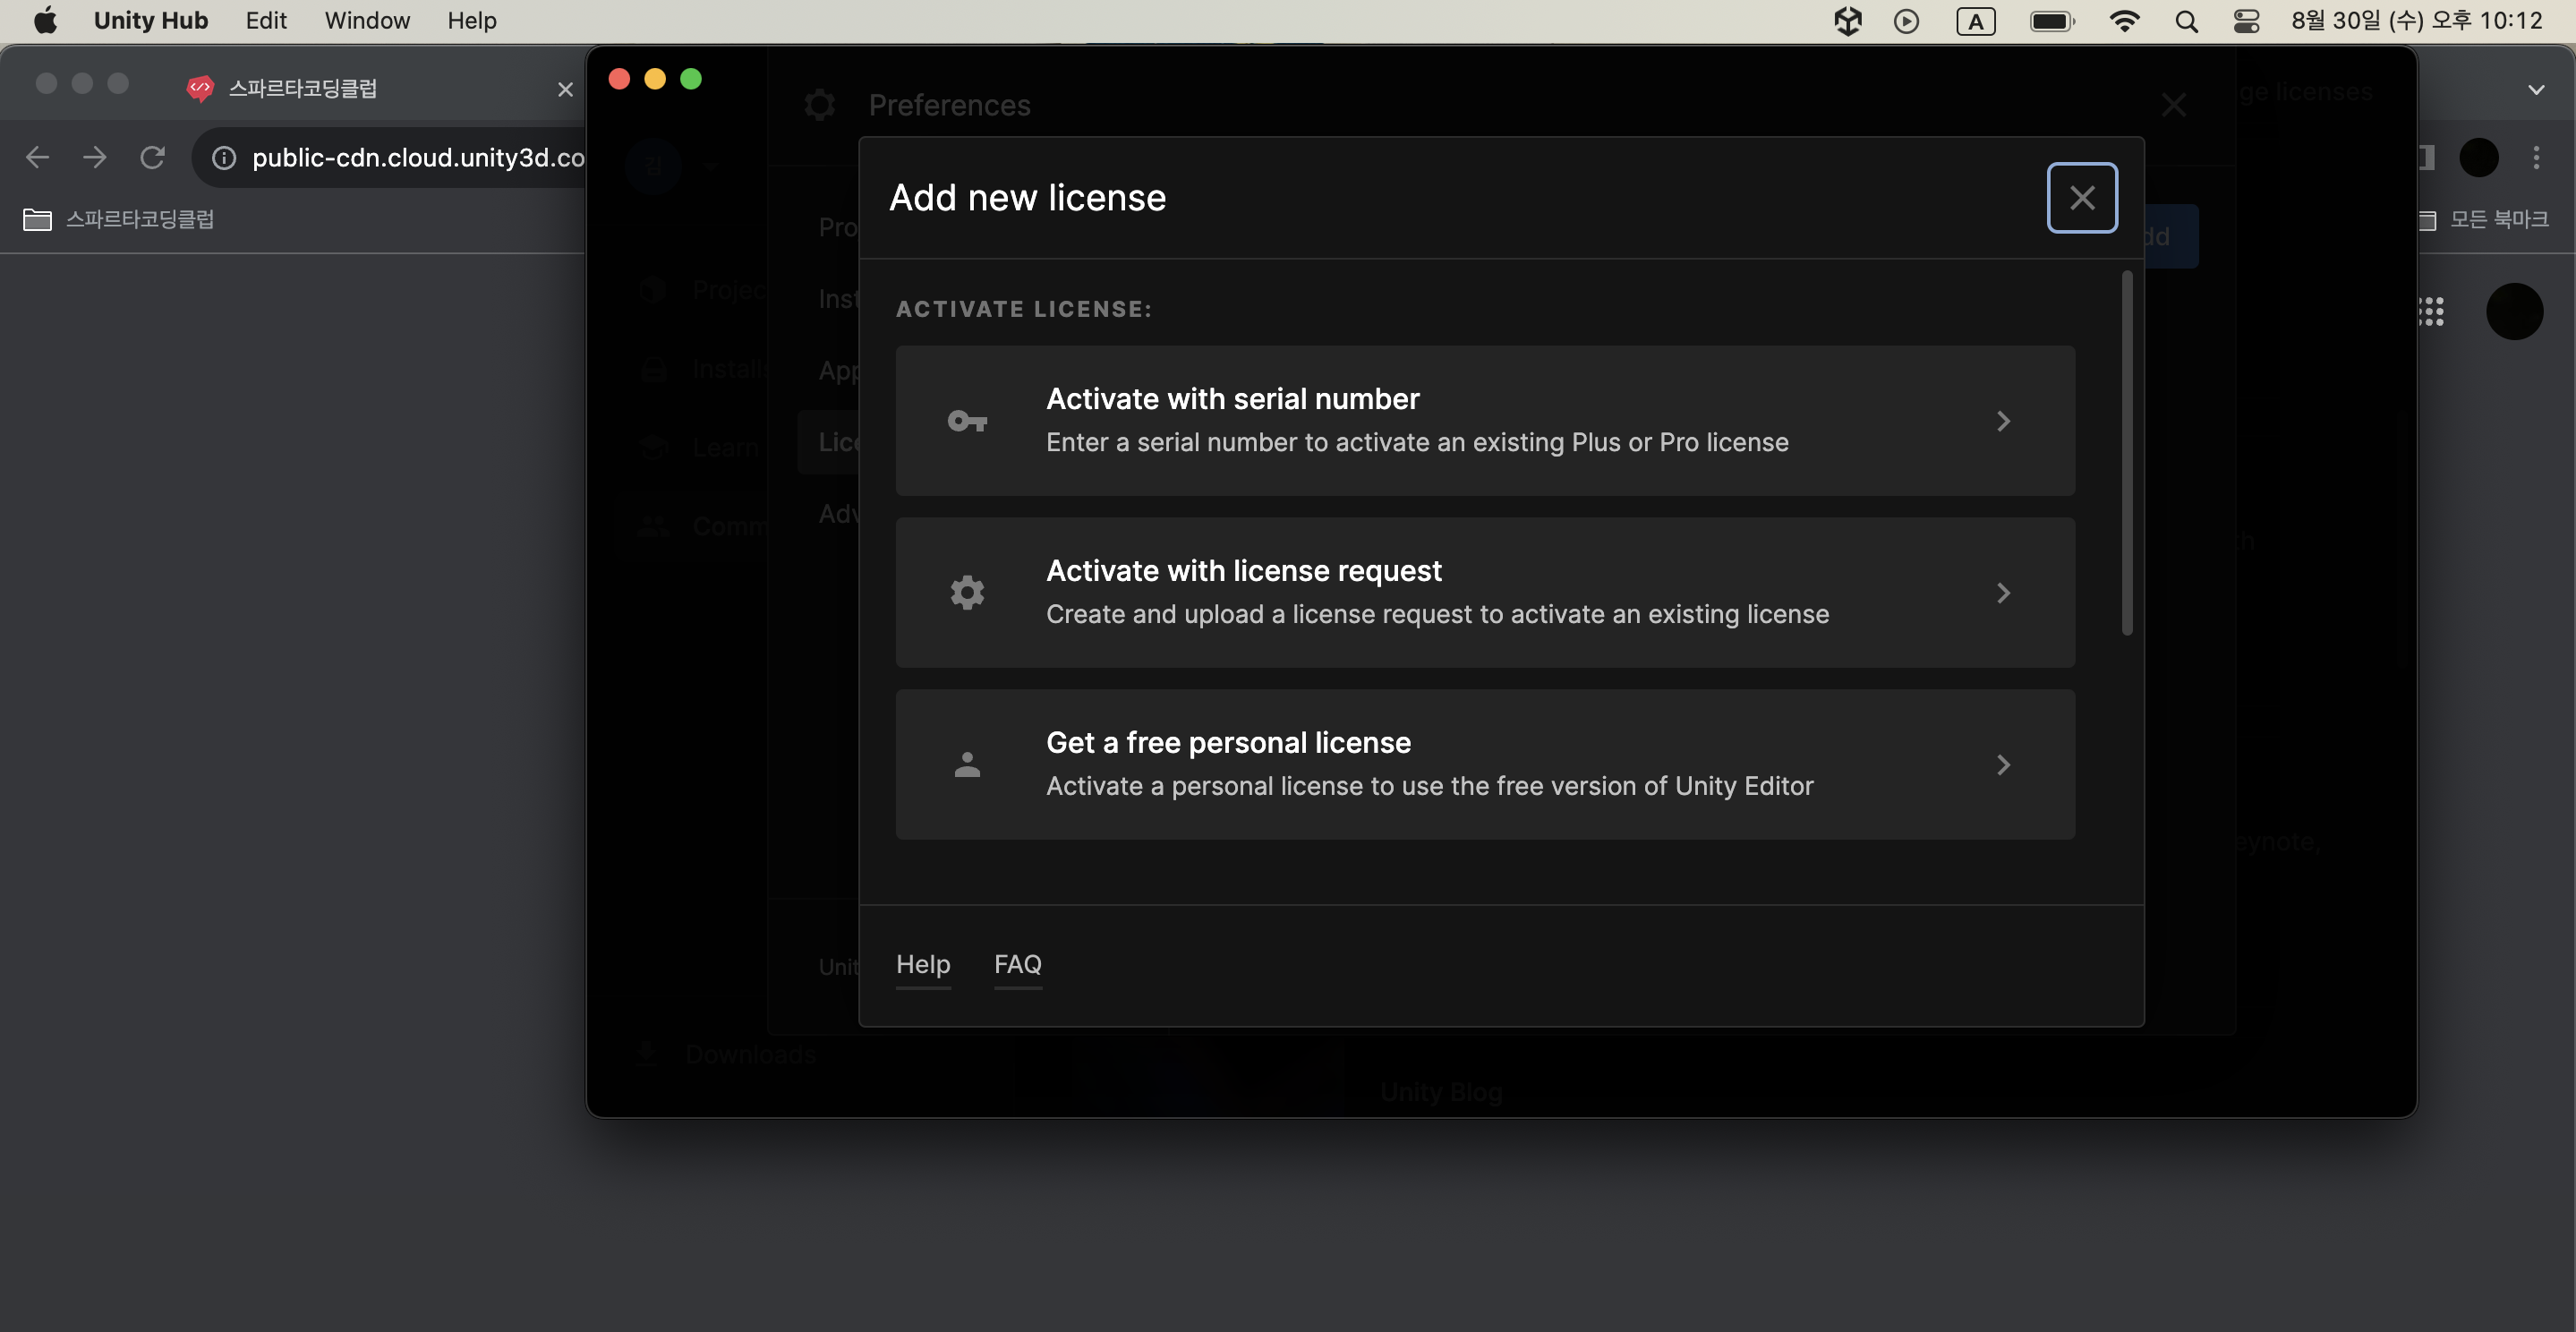Screen dimensions: 2576x1332
Task: Expand the license request option chevron
Action: coord(2003,593)
